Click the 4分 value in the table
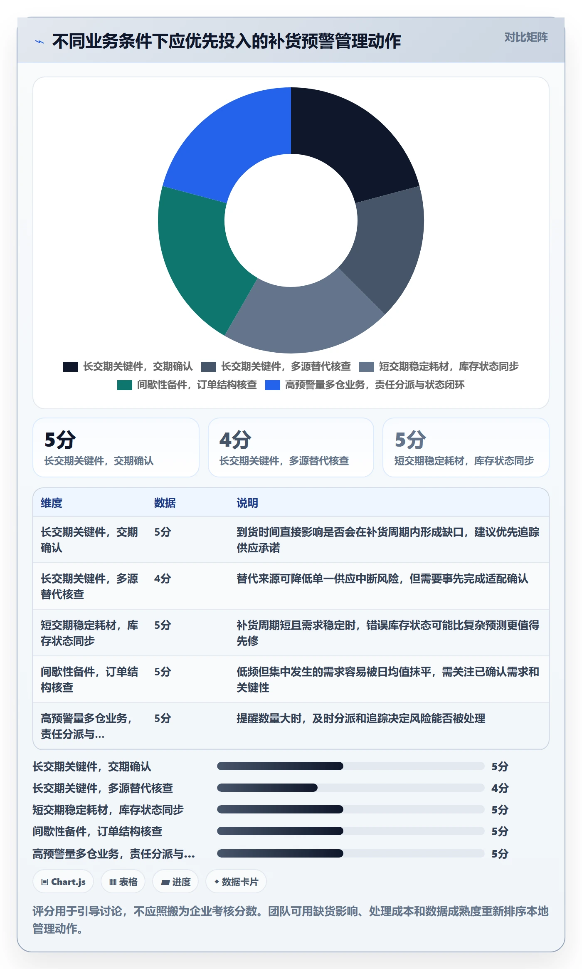The height and width of the screenshot is (969, 582). [163, 578]
